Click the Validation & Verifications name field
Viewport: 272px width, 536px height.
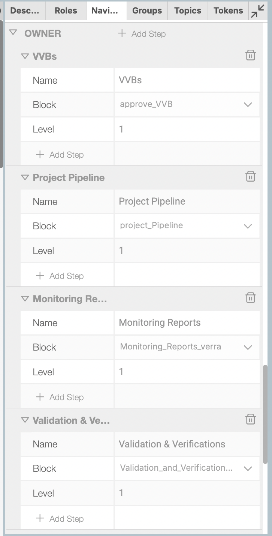tap(187, 444)
